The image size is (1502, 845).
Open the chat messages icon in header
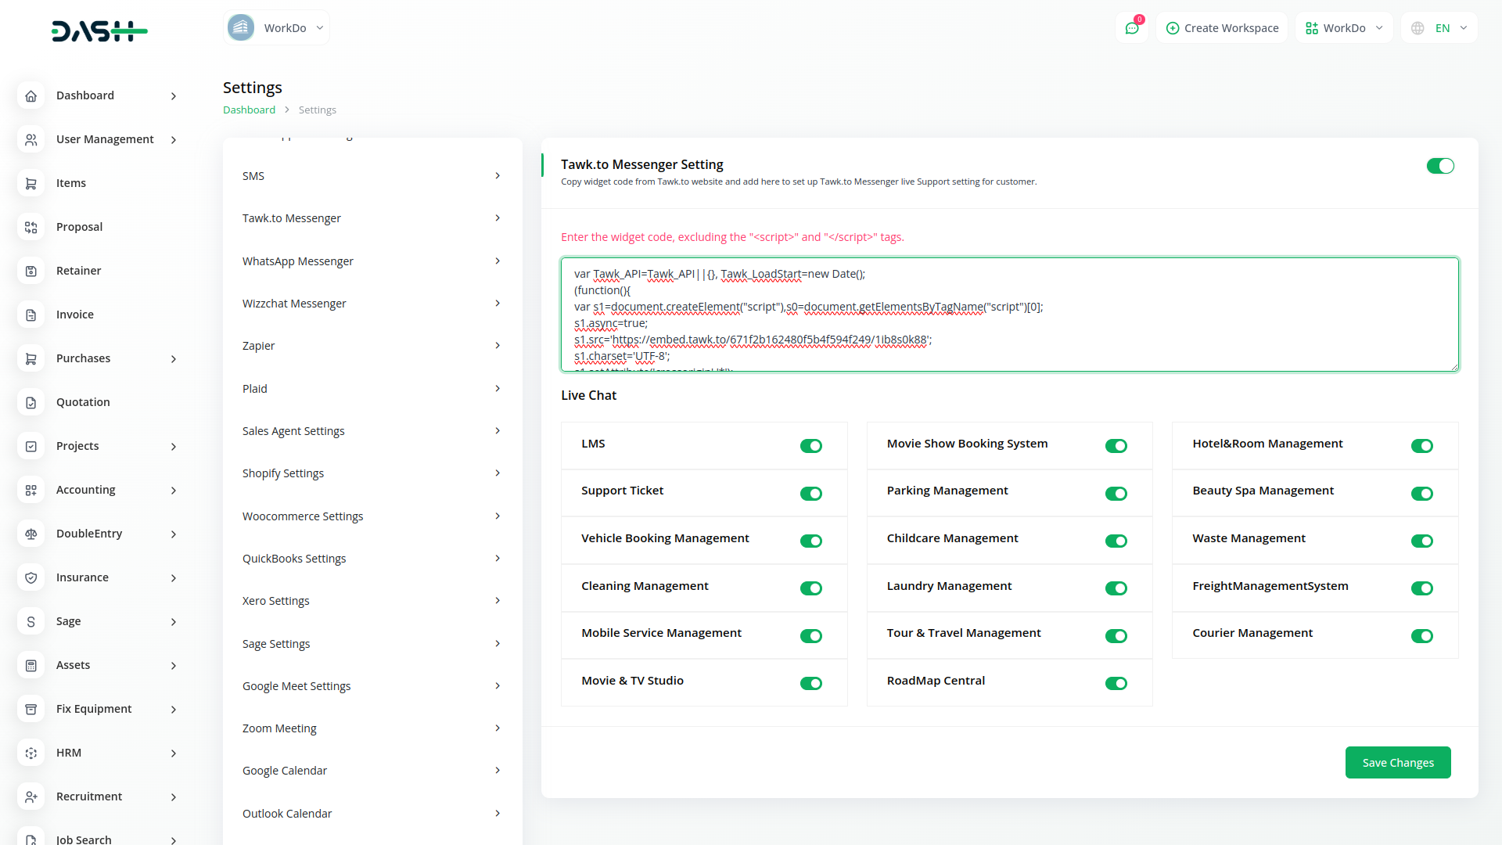click(x=1131, y=28)
